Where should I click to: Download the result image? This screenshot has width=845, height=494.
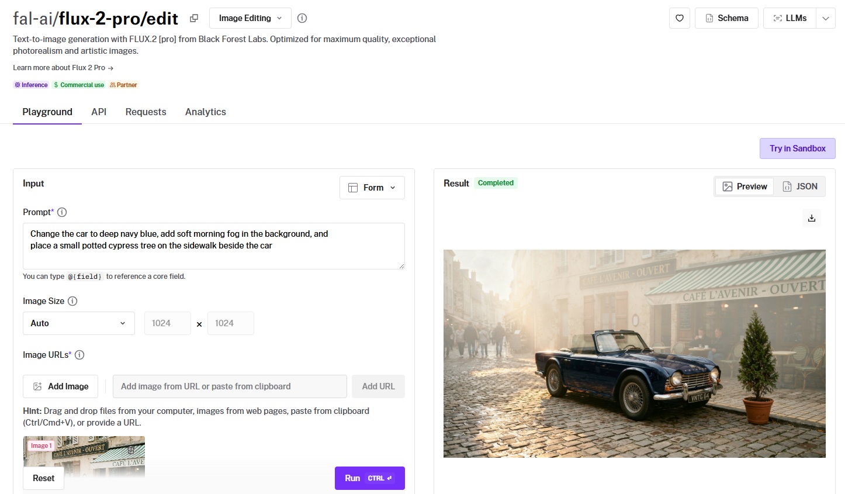coord(812,218)
